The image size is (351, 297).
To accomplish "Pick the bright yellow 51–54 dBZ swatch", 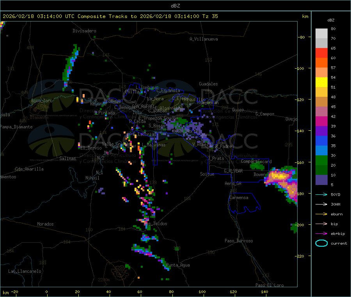I will [321, 82].
